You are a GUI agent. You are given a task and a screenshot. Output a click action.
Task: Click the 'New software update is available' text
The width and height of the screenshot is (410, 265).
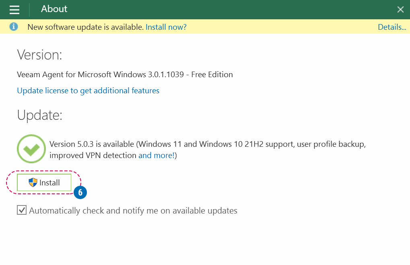pos(85,27)
